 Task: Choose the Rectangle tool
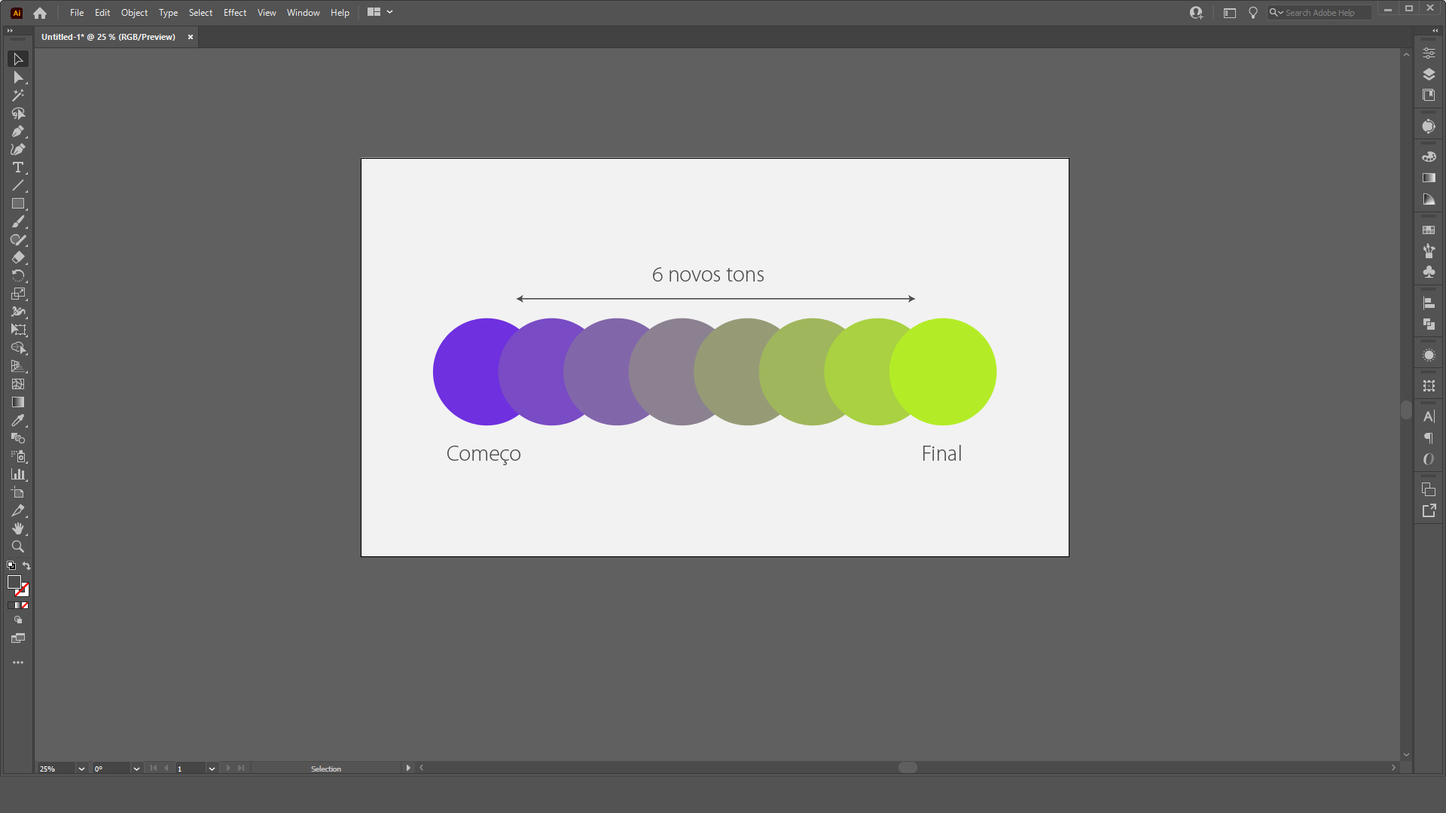18,203
